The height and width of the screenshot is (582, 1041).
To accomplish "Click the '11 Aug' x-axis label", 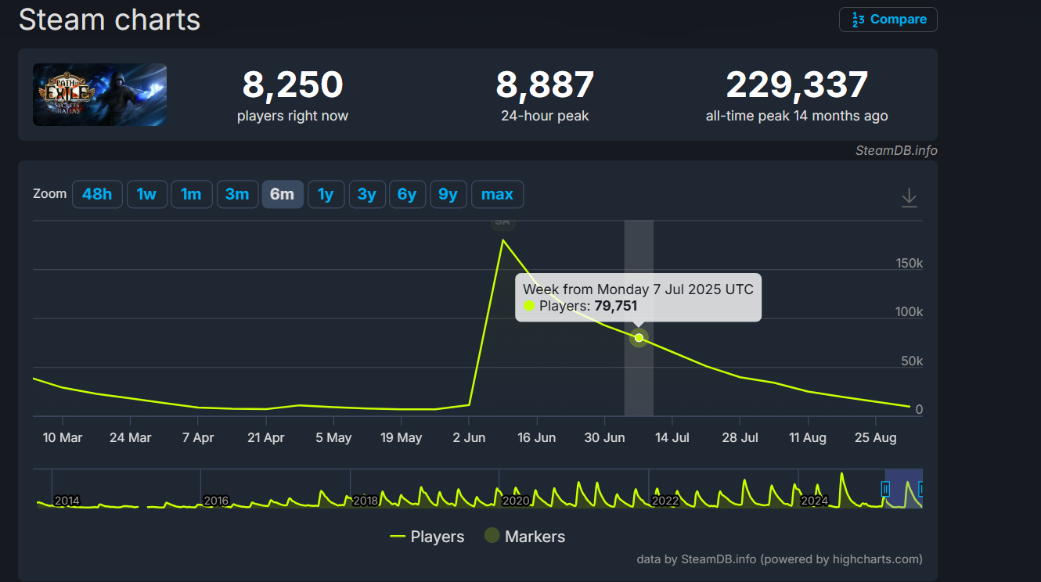I will click(808, 437).
